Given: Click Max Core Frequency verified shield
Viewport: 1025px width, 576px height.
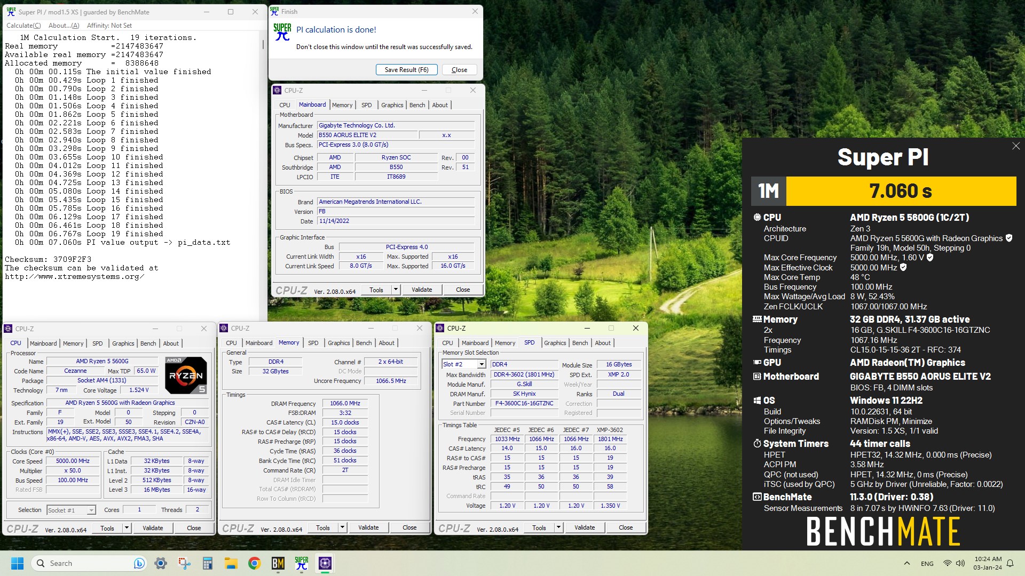Looking at the screenshot, I should pyautogui.click(x=930, y=258).
